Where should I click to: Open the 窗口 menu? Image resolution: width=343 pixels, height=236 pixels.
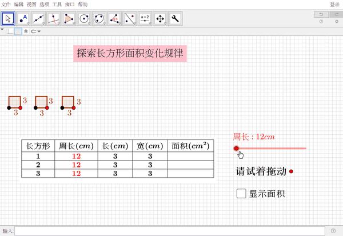(x=70, y=5)
